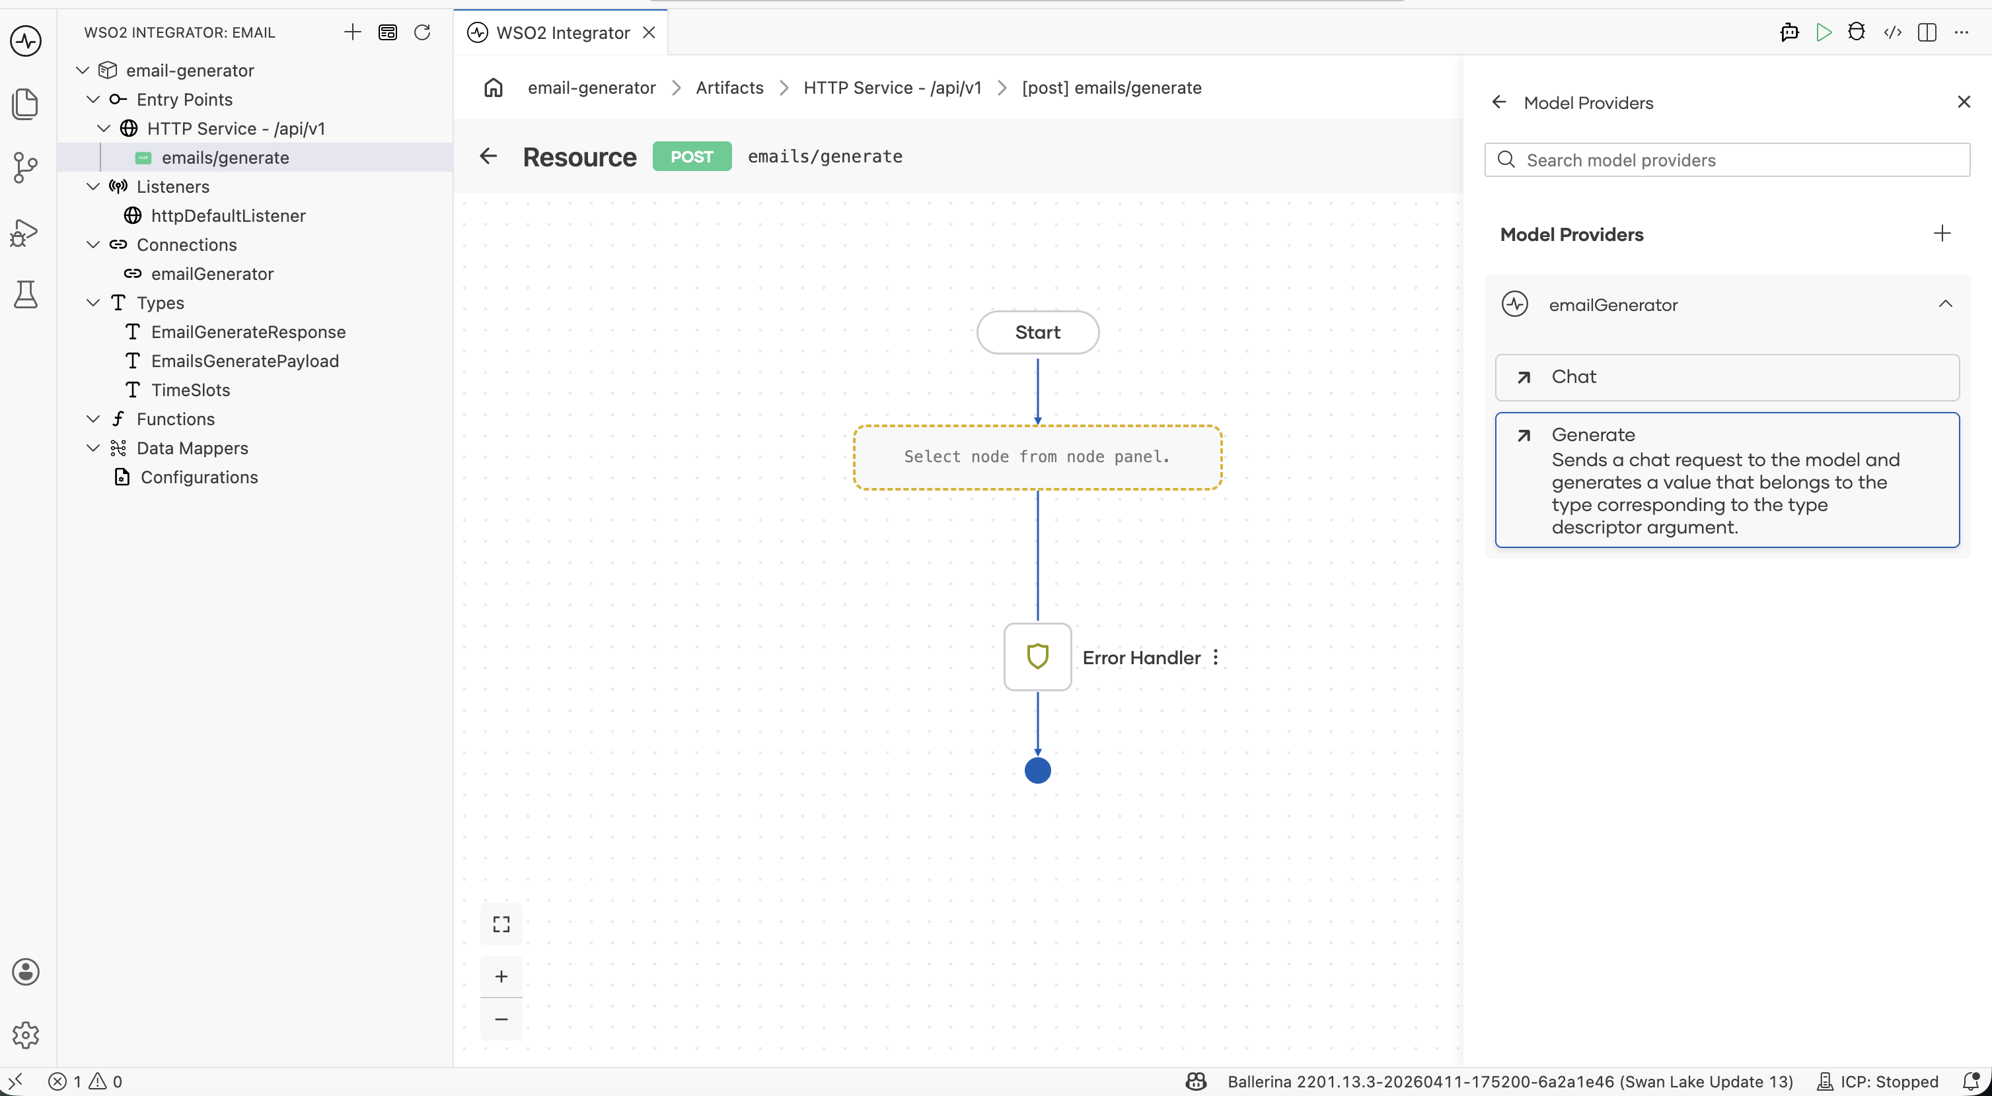Select the Generate model action
Viewport: 1992px width, 1096px height.
1727,480
